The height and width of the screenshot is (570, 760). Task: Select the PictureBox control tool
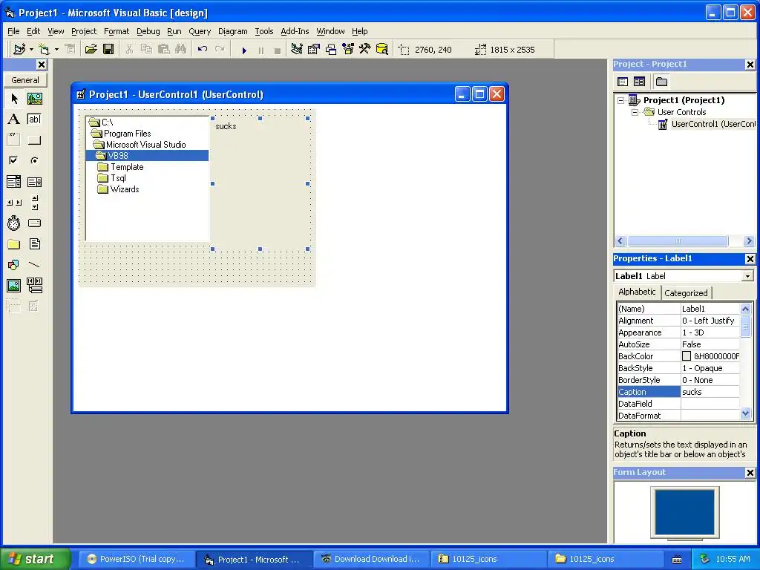click(34, 99)
